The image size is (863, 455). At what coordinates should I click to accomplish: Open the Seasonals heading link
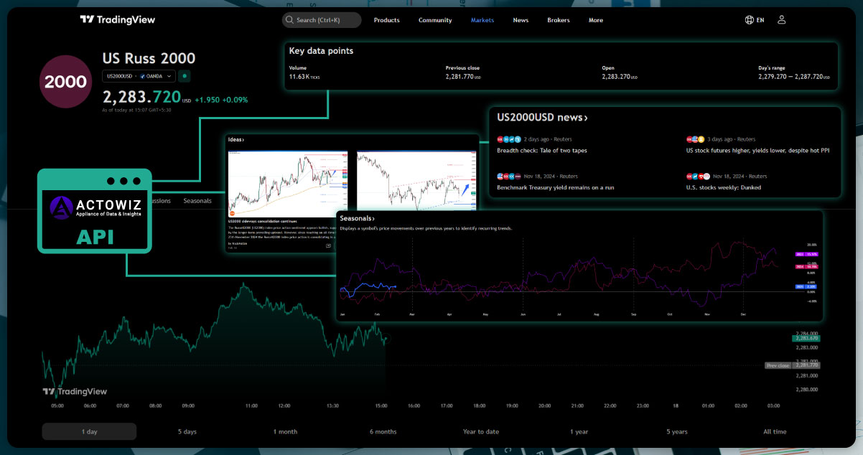click(358, 218)
